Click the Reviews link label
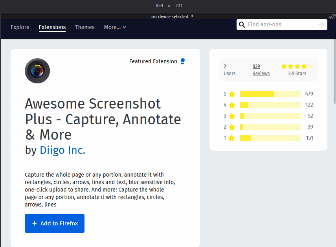Viewport: 336px width, 247px height. [x=261, y=74]
